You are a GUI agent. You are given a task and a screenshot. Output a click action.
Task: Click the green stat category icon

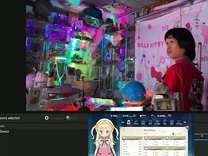[x=167, y=149]
